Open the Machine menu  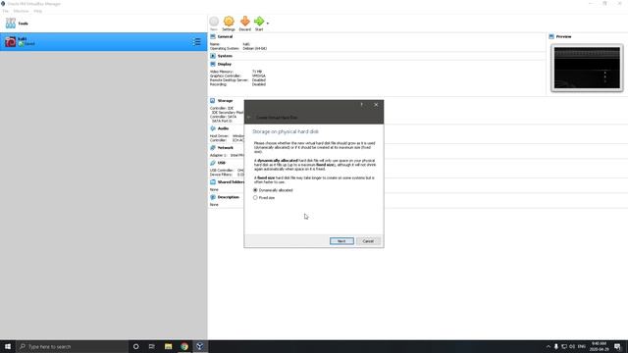(22, 11)
